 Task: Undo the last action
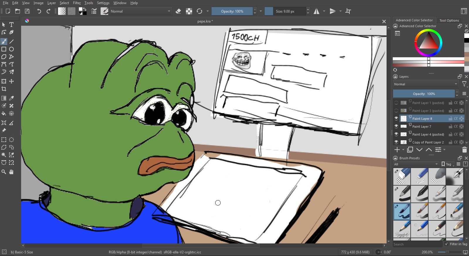point(39,11)
